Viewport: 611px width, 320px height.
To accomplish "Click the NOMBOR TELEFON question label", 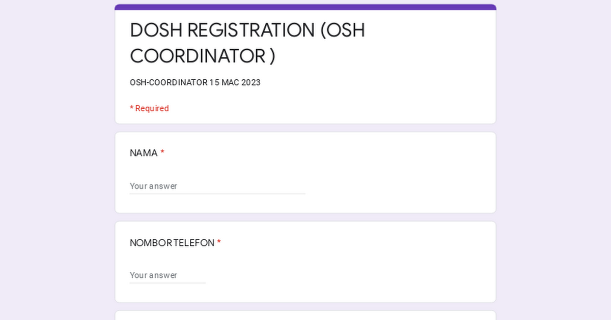I will (172, 243).
